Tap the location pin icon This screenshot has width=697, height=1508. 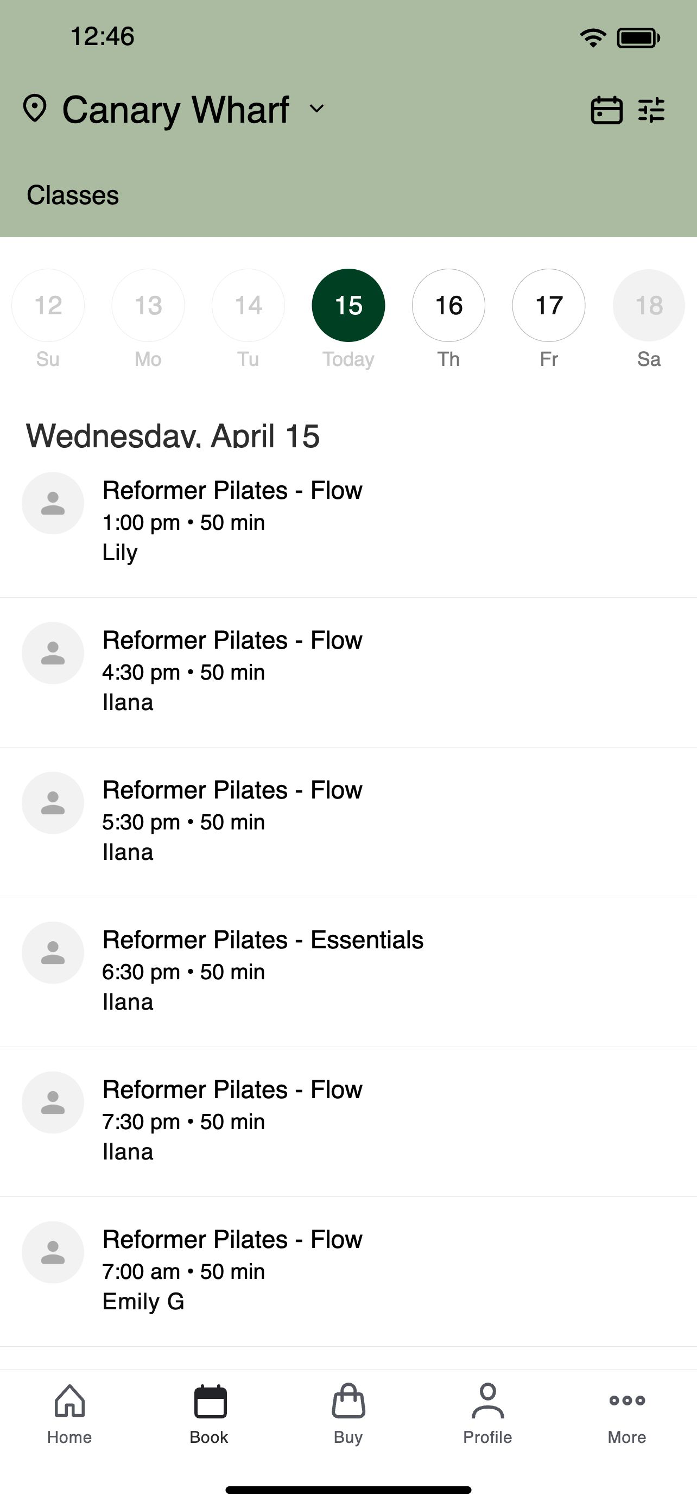pyautogui.click(x=35, y=109)
